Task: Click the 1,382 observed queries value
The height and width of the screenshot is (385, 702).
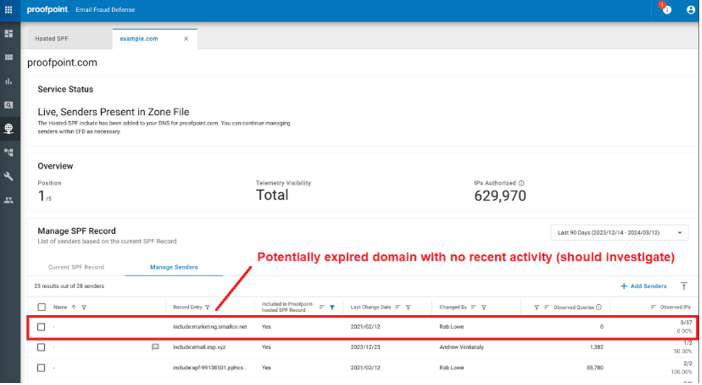Action: (596, 347)
